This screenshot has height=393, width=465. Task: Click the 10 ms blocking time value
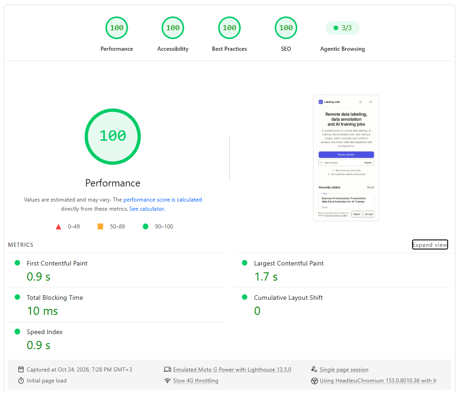(42, 311)
